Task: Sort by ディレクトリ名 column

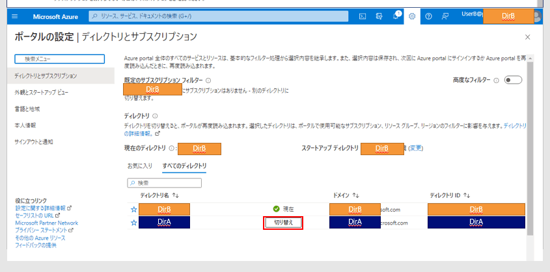Action: click(x=160, y=195)
